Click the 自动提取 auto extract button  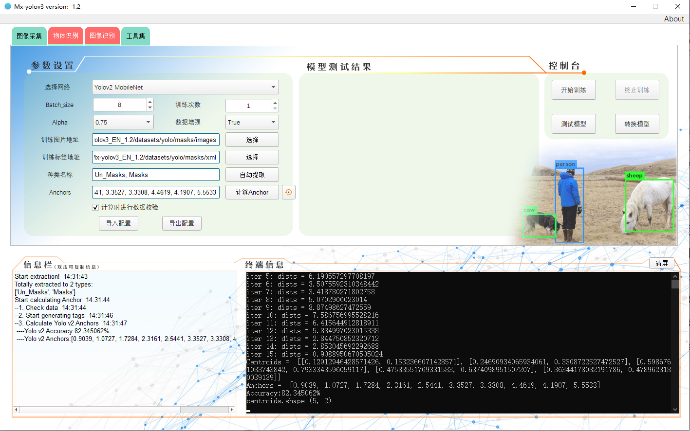tap(252, 175)
